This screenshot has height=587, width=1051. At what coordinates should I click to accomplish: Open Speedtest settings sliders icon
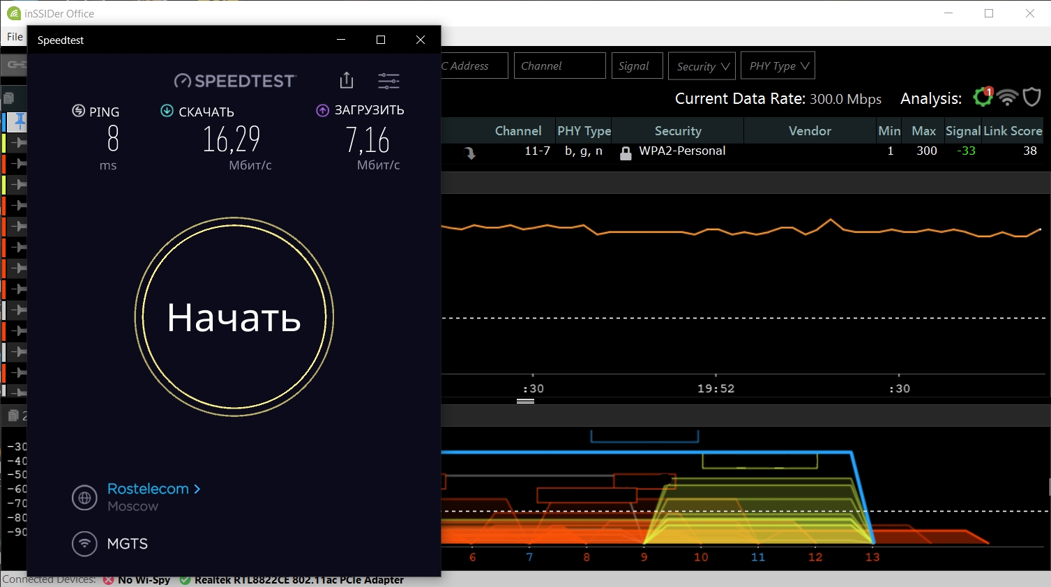[388, 81]
